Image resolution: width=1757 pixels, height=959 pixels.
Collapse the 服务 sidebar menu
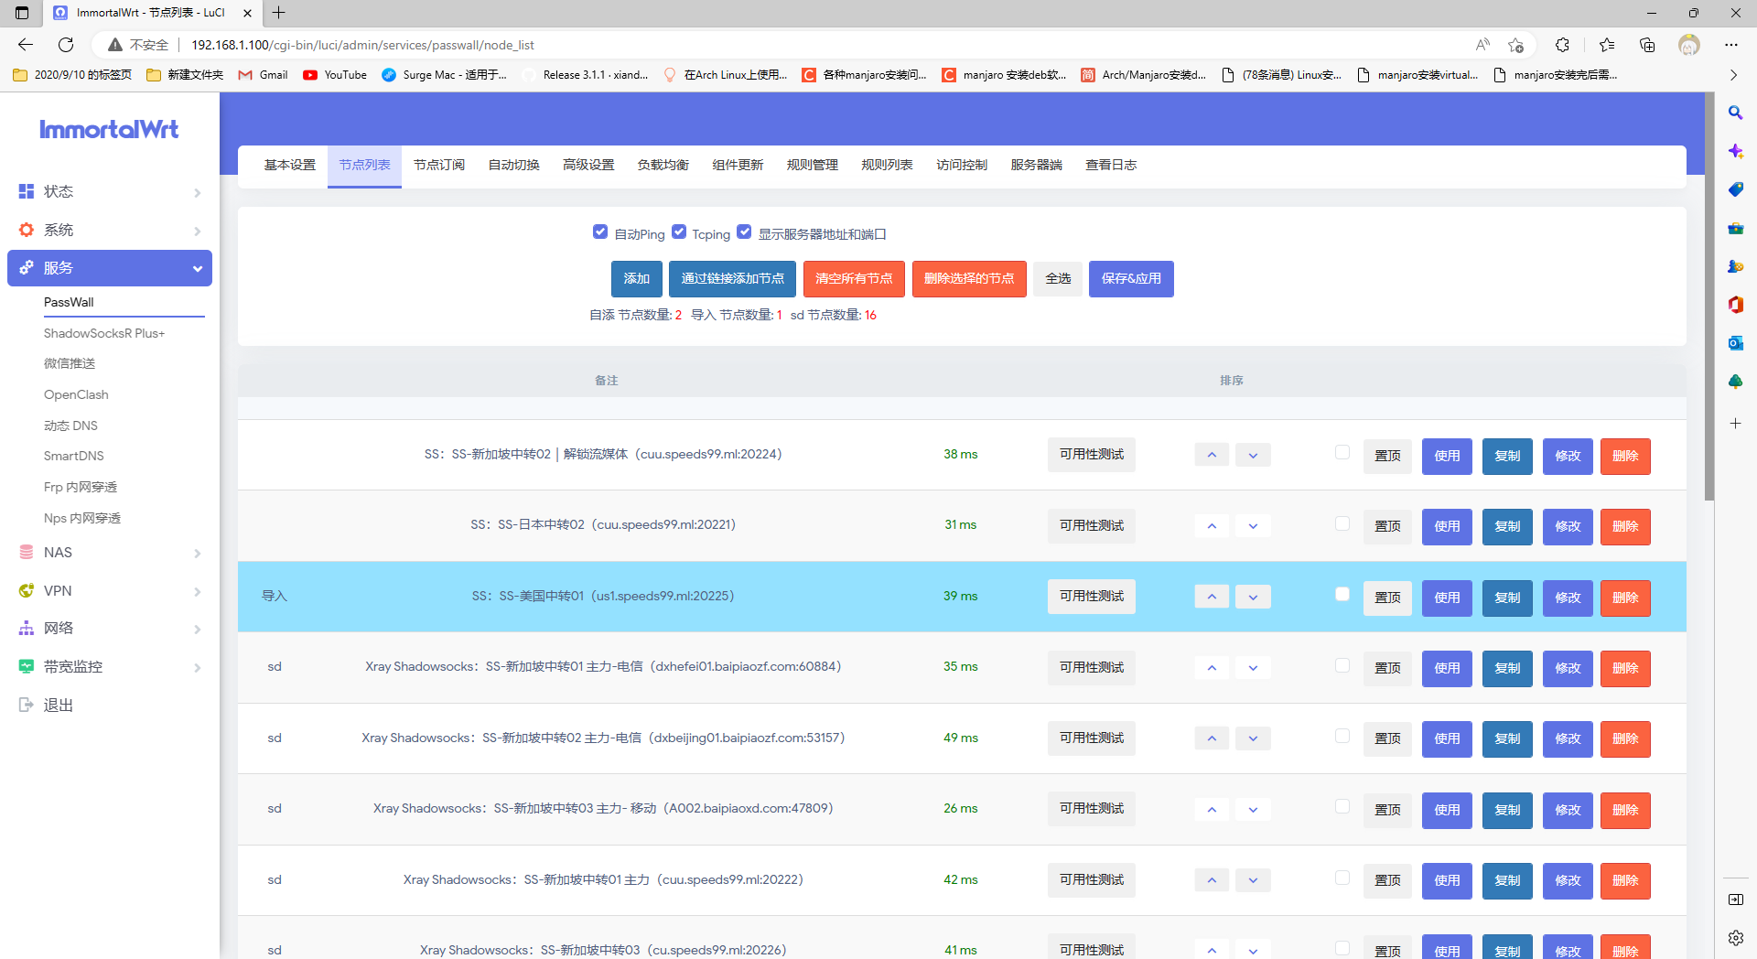[110, 268]
